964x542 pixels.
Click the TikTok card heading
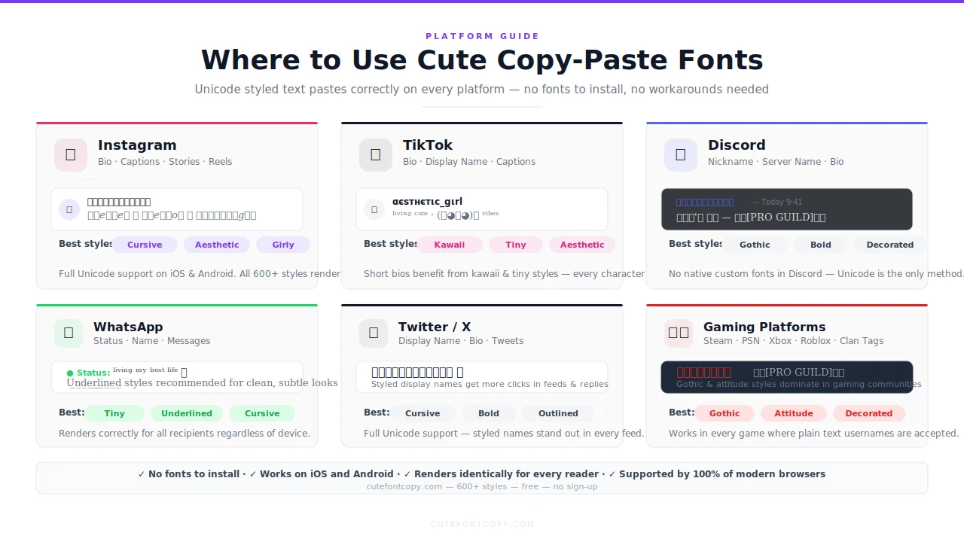(x=428, y=145)
